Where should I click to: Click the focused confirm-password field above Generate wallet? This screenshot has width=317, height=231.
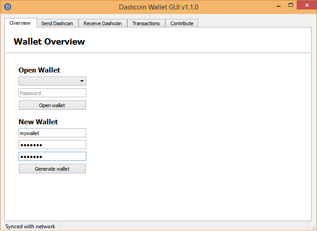[x=52, y=156]
